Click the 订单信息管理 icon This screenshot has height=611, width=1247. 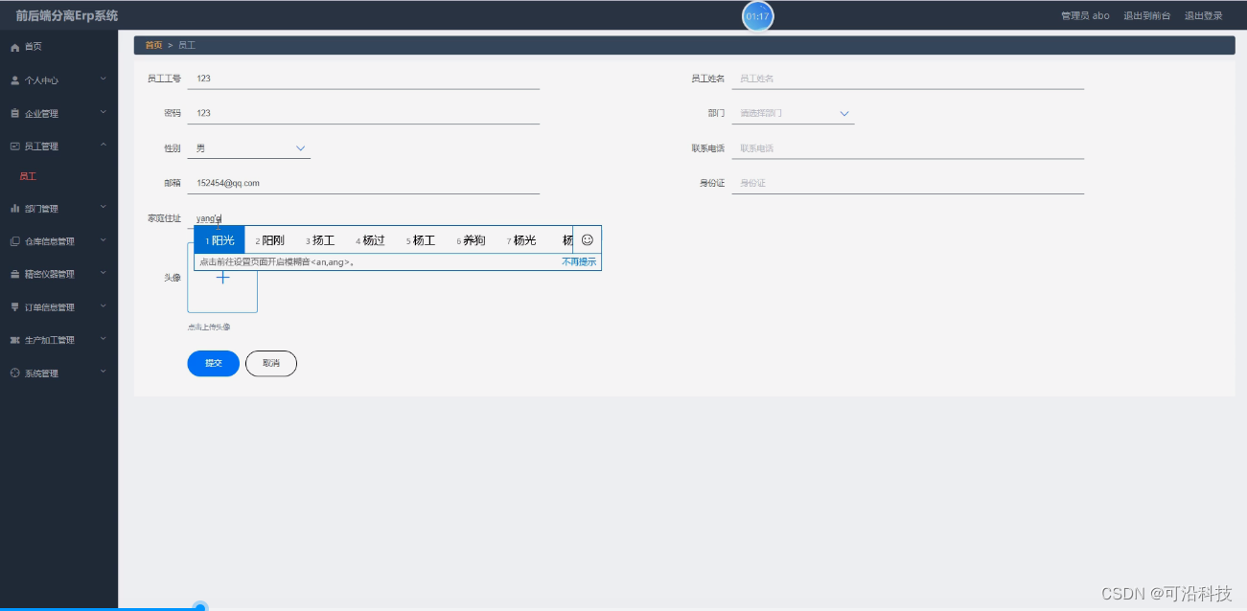click(x=14, y=307)
